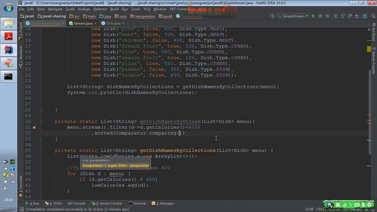Open the Messages tool window
The image size is (377, 212).
pyautogui.click(x=163, y=203)
